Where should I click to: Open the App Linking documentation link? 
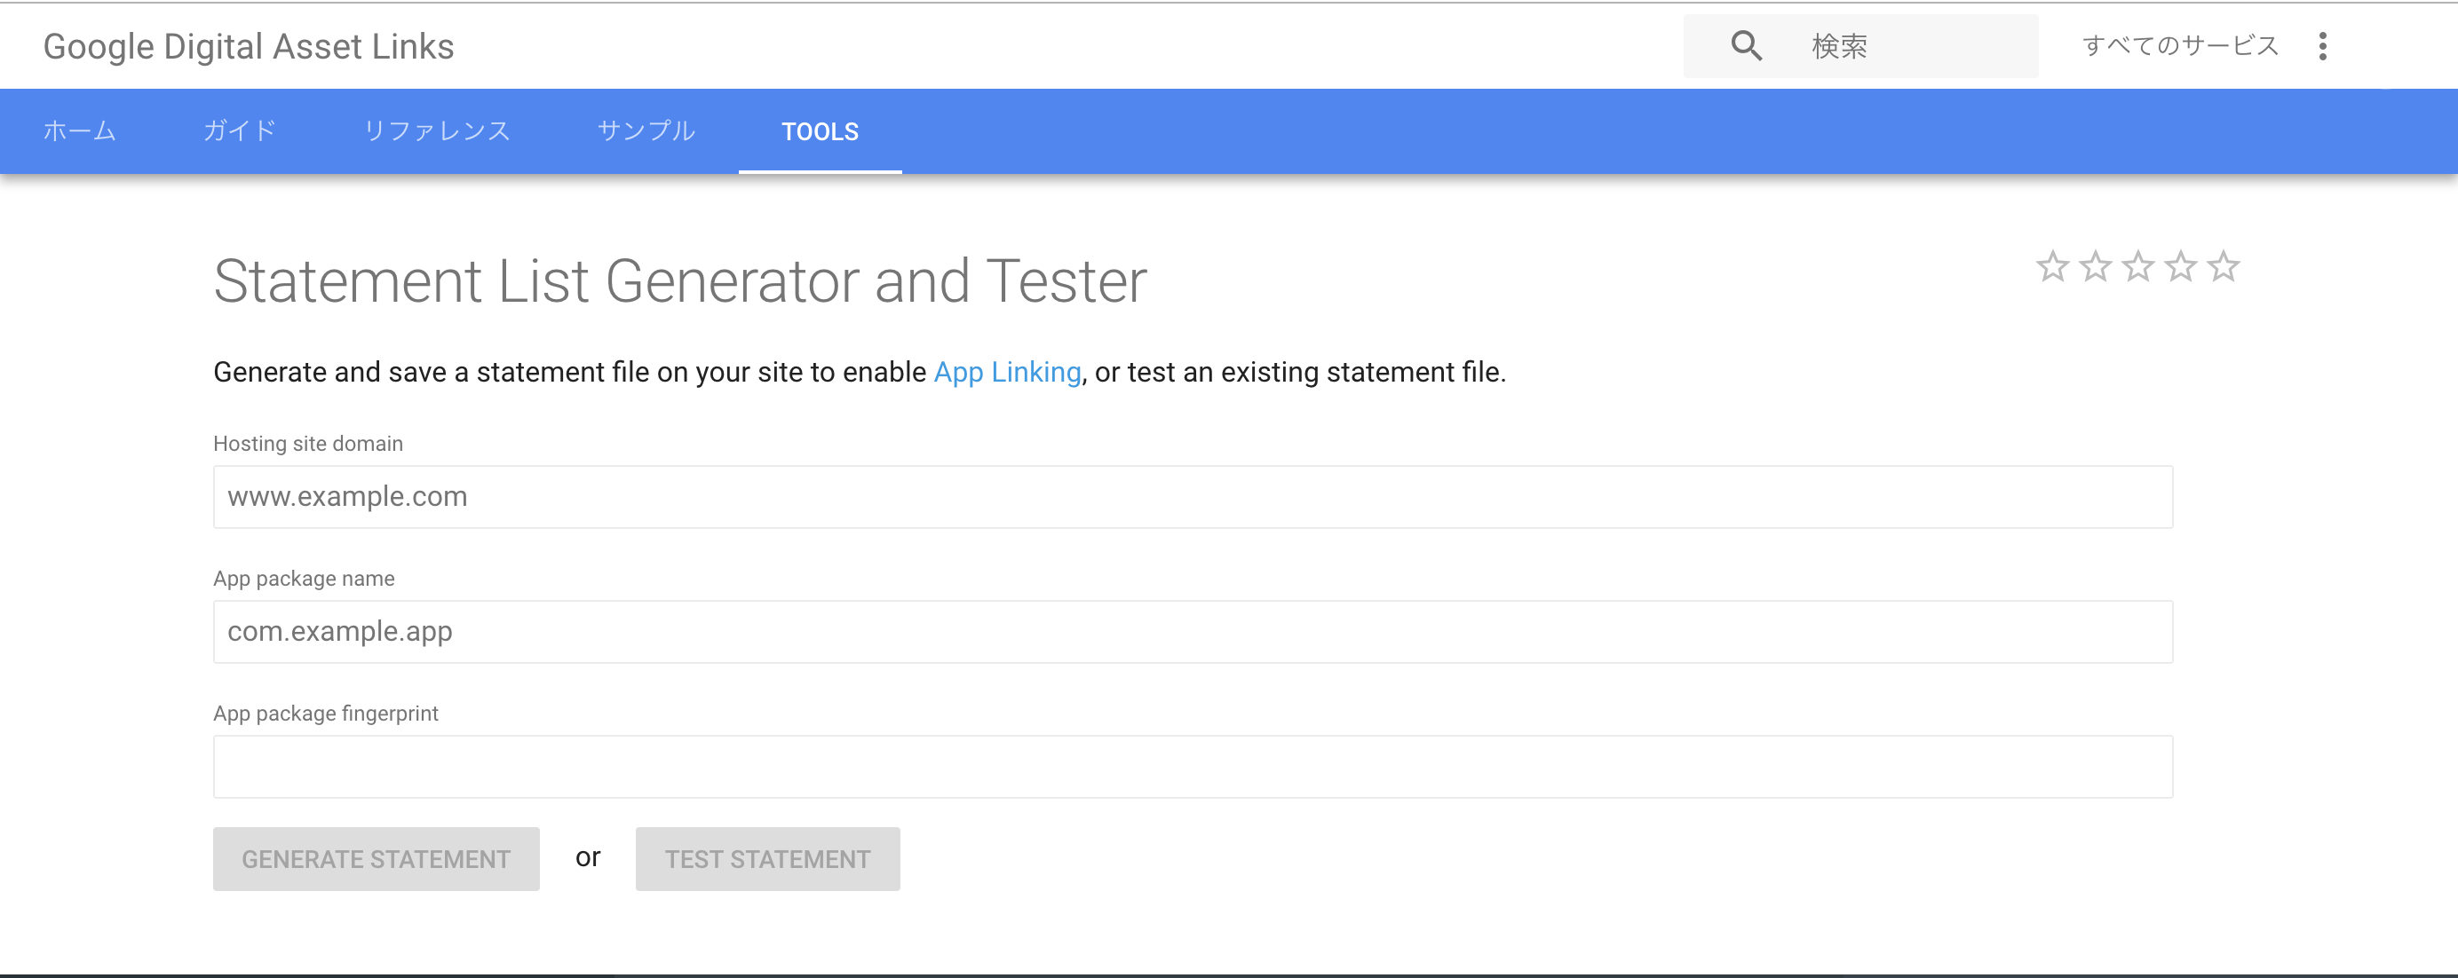(x=1007, y=372)
